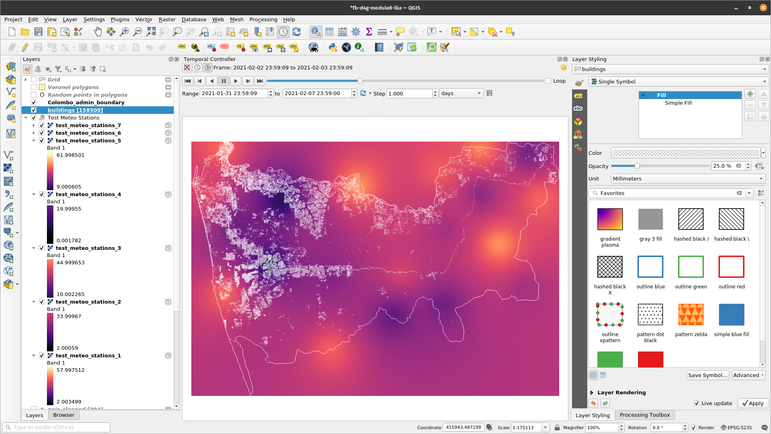Open the Processing menu
The image size is (771, 434).
point(263,19)
